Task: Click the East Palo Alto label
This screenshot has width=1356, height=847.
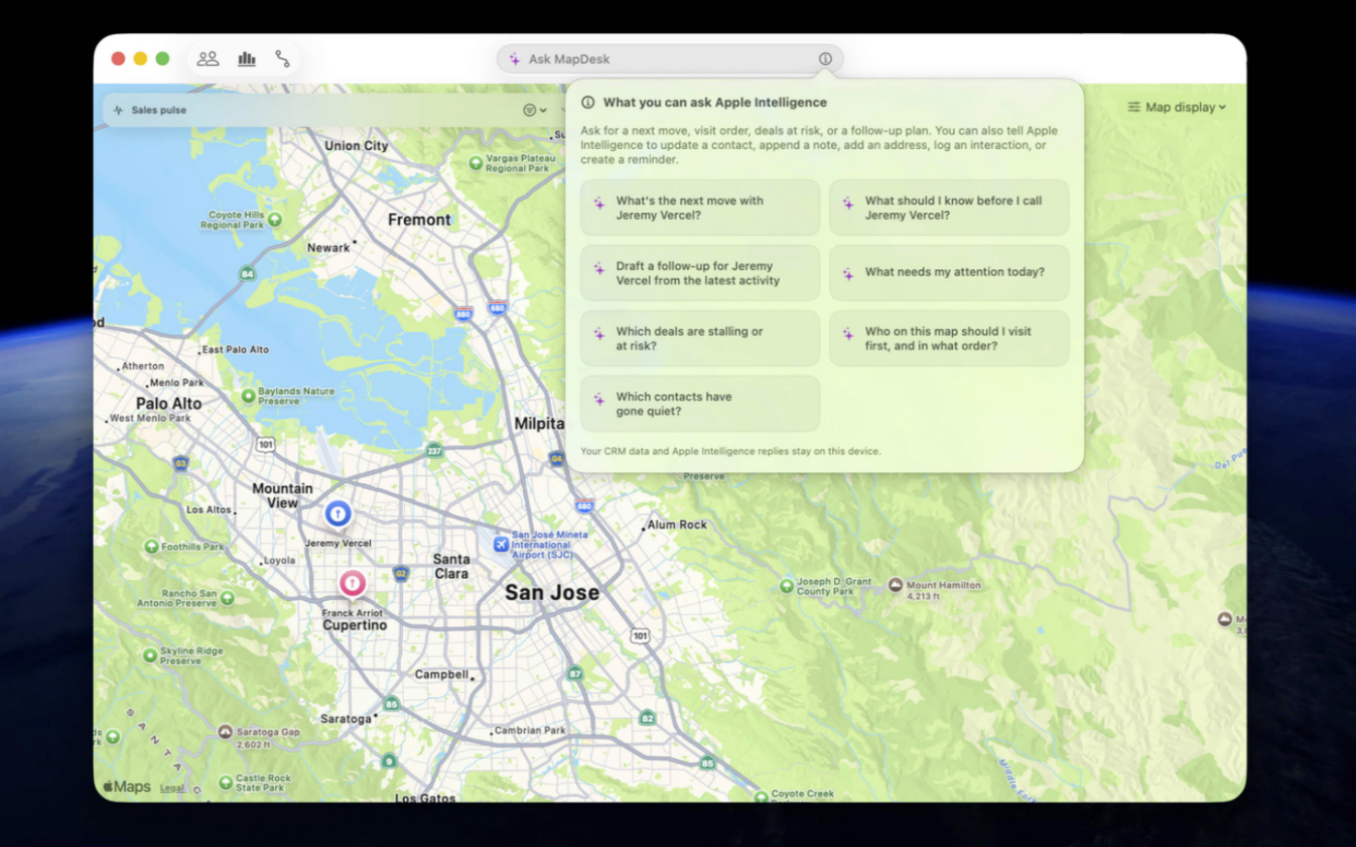Action: click(x=235, y=349)
